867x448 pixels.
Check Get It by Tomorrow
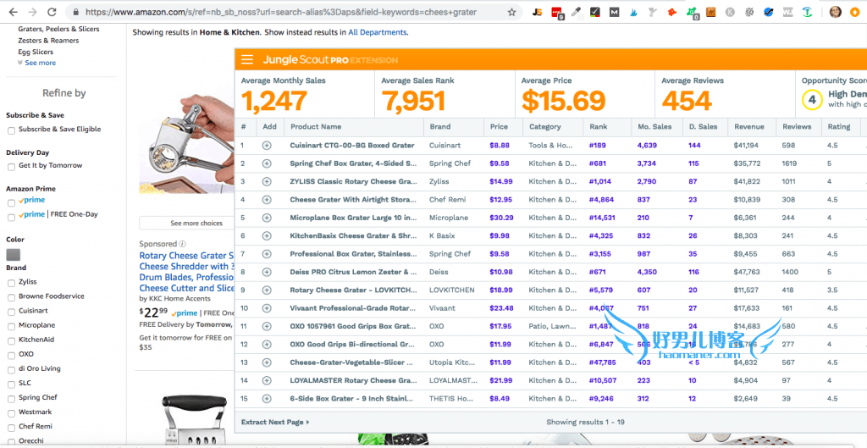11,167
